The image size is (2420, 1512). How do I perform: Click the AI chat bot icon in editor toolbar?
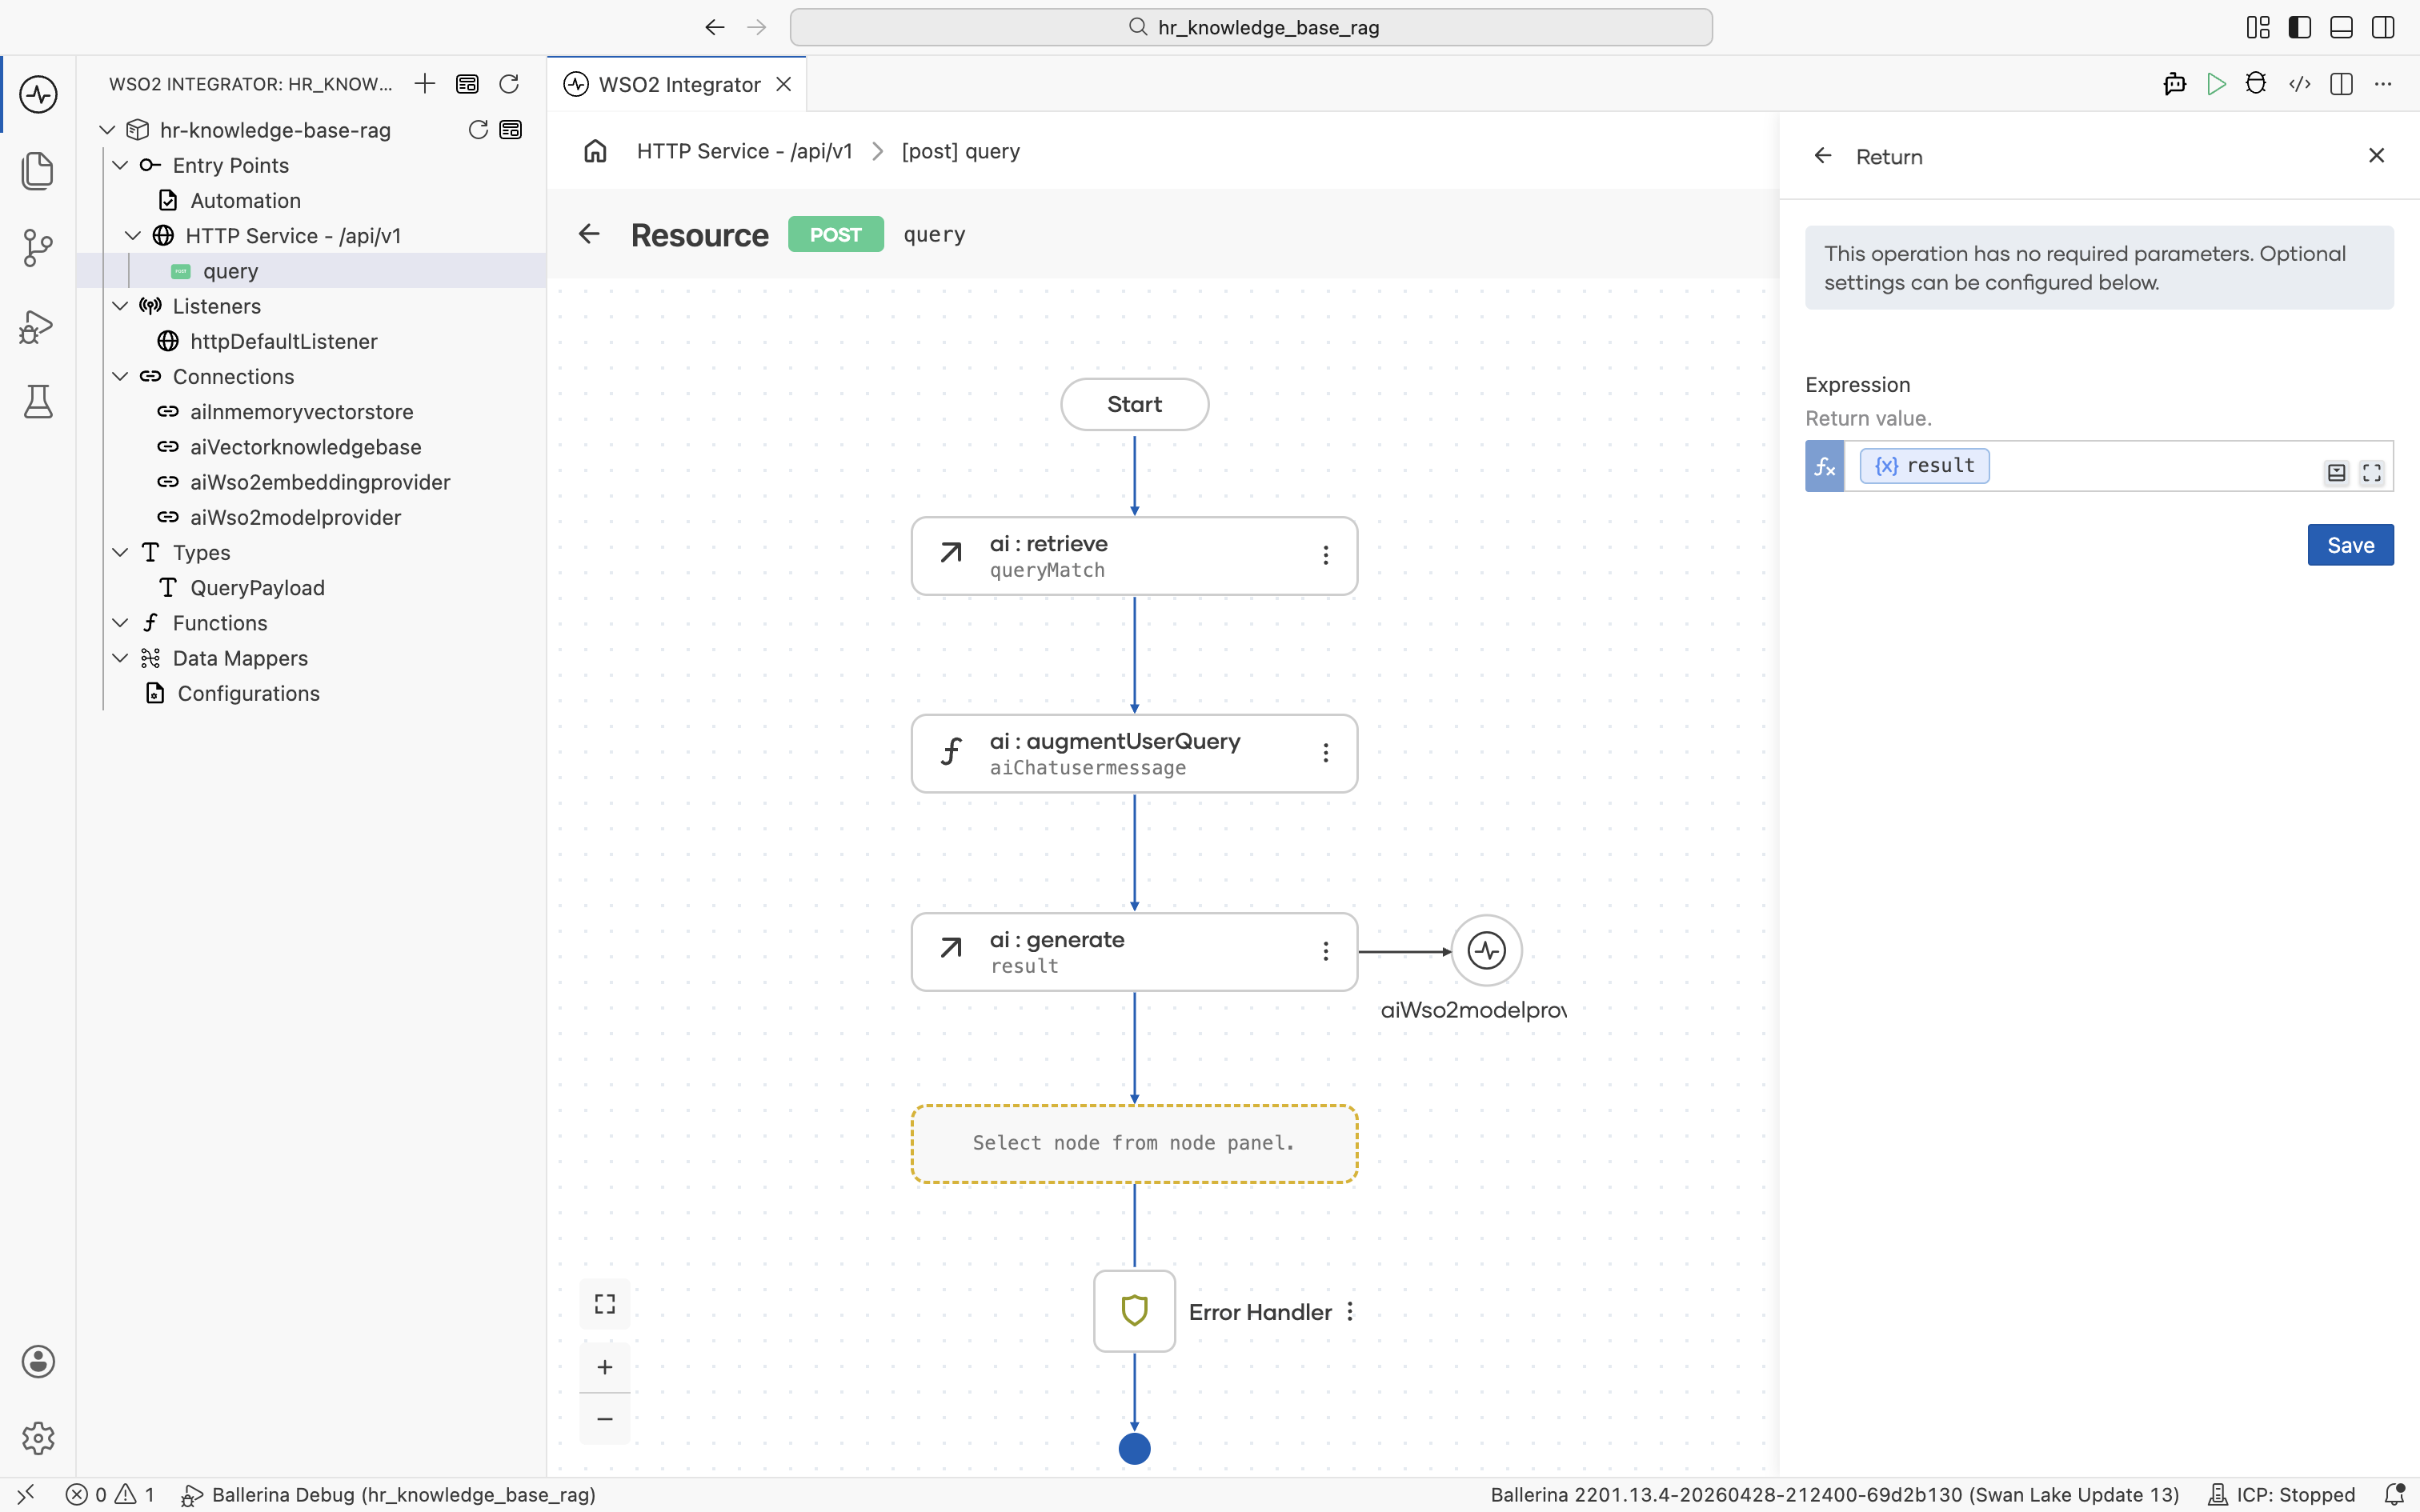pos(2175,84)
